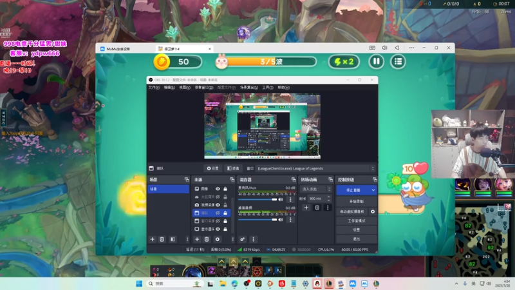Toggle lock on the image source
Image resolution: width=515 pixels, height=290 pixels.
225,189
